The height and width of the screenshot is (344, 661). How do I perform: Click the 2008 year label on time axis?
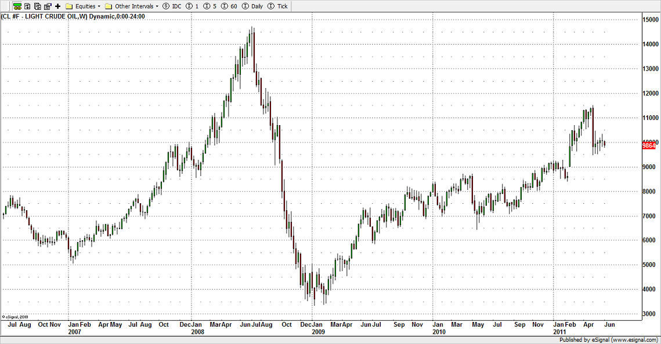tap(197, 332)
